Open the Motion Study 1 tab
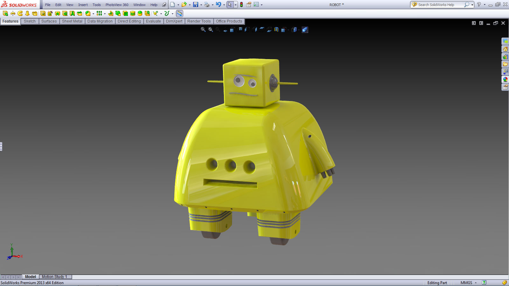 coord(55,277)
